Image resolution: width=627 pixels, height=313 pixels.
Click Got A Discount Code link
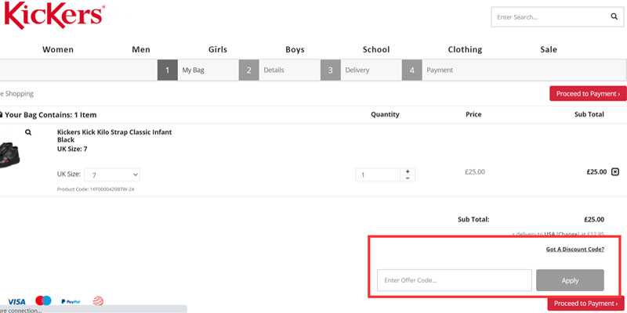pos(574,250)
